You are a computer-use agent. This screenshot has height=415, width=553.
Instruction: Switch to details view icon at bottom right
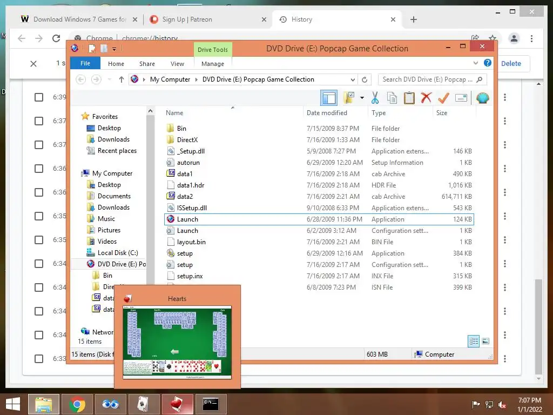(x=474, y=341)
